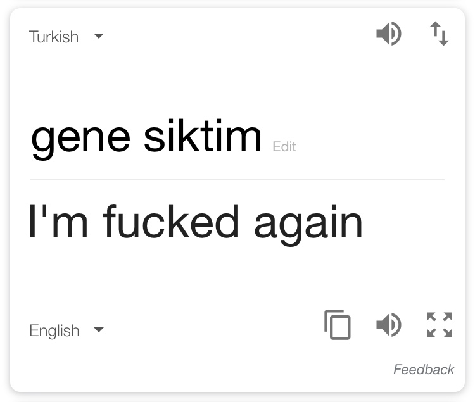Click the word "again" in the translation

tap(308, 226)
